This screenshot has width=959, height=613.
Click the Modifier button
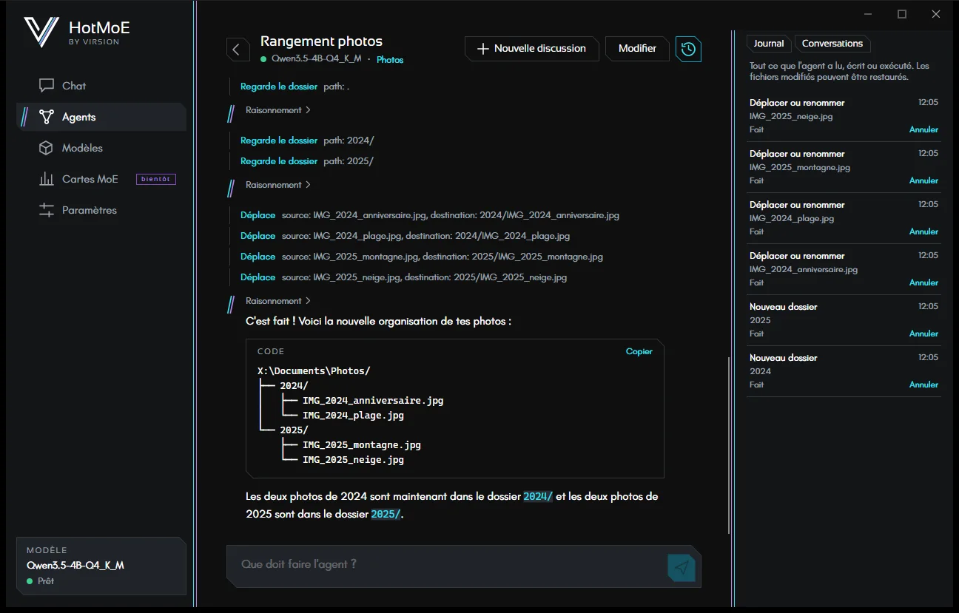pyautogui.click(x=637, y=49)
